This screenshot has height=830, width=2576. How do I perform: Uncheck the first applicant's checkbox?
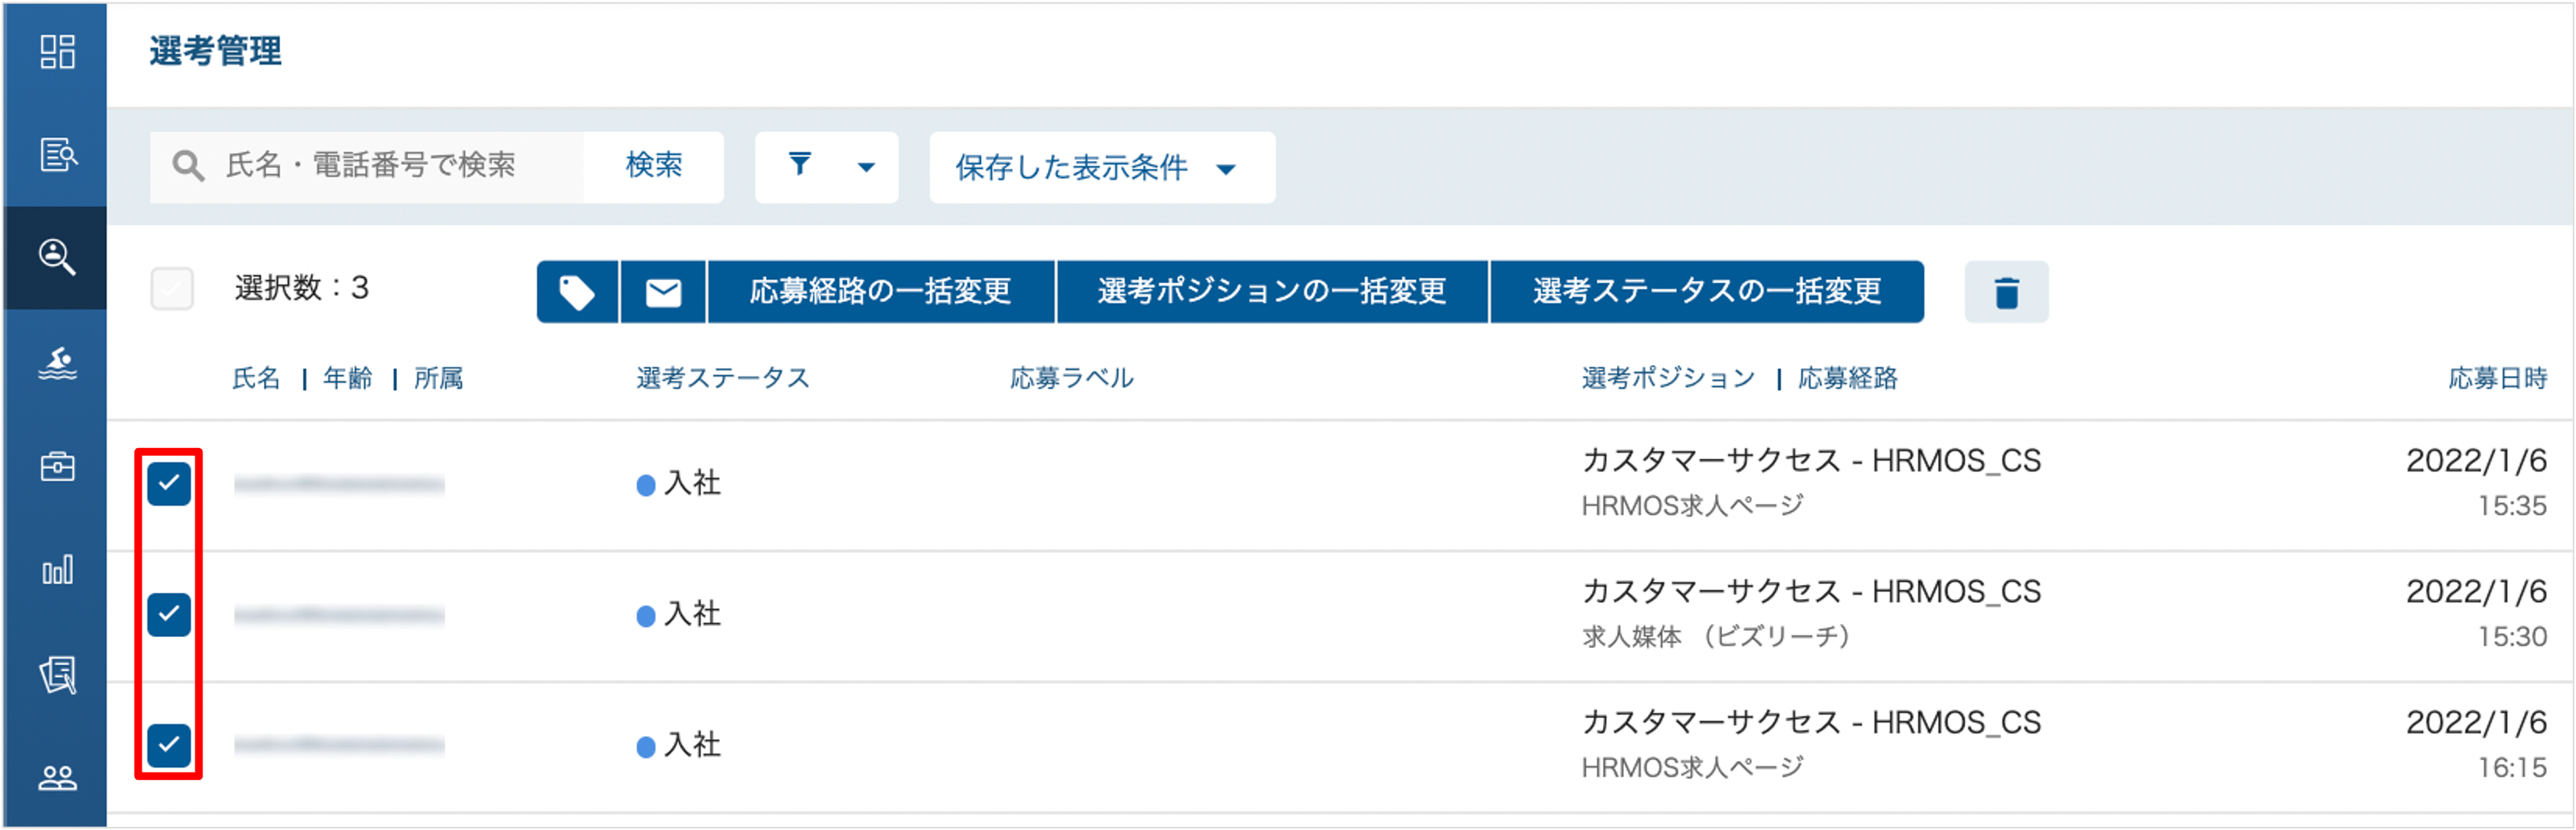coord(169,485)
